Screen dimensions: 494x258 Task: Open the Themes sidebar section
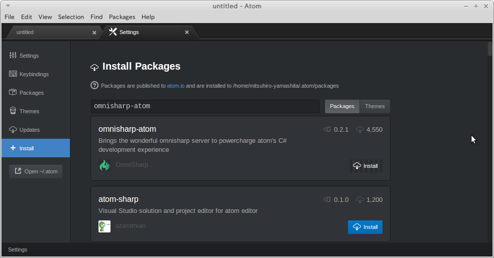click(35, 111)
